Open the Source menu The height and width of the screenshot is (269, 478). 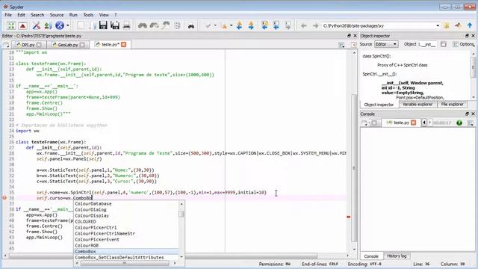tap(57, 15)
